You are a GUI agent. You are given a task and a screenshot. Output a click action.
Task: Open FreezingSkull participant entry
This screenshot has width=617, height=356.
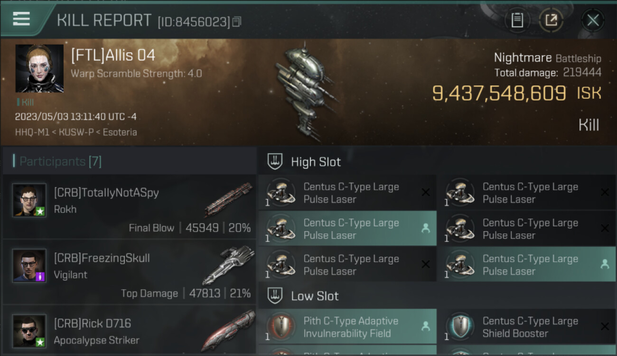click(x=129, y=272)
